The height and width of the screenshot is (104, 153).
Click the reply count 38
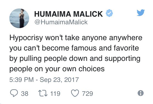[25, 94]
